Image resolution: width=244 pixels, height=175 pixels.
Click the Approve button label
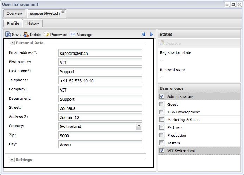coord(173,43)
